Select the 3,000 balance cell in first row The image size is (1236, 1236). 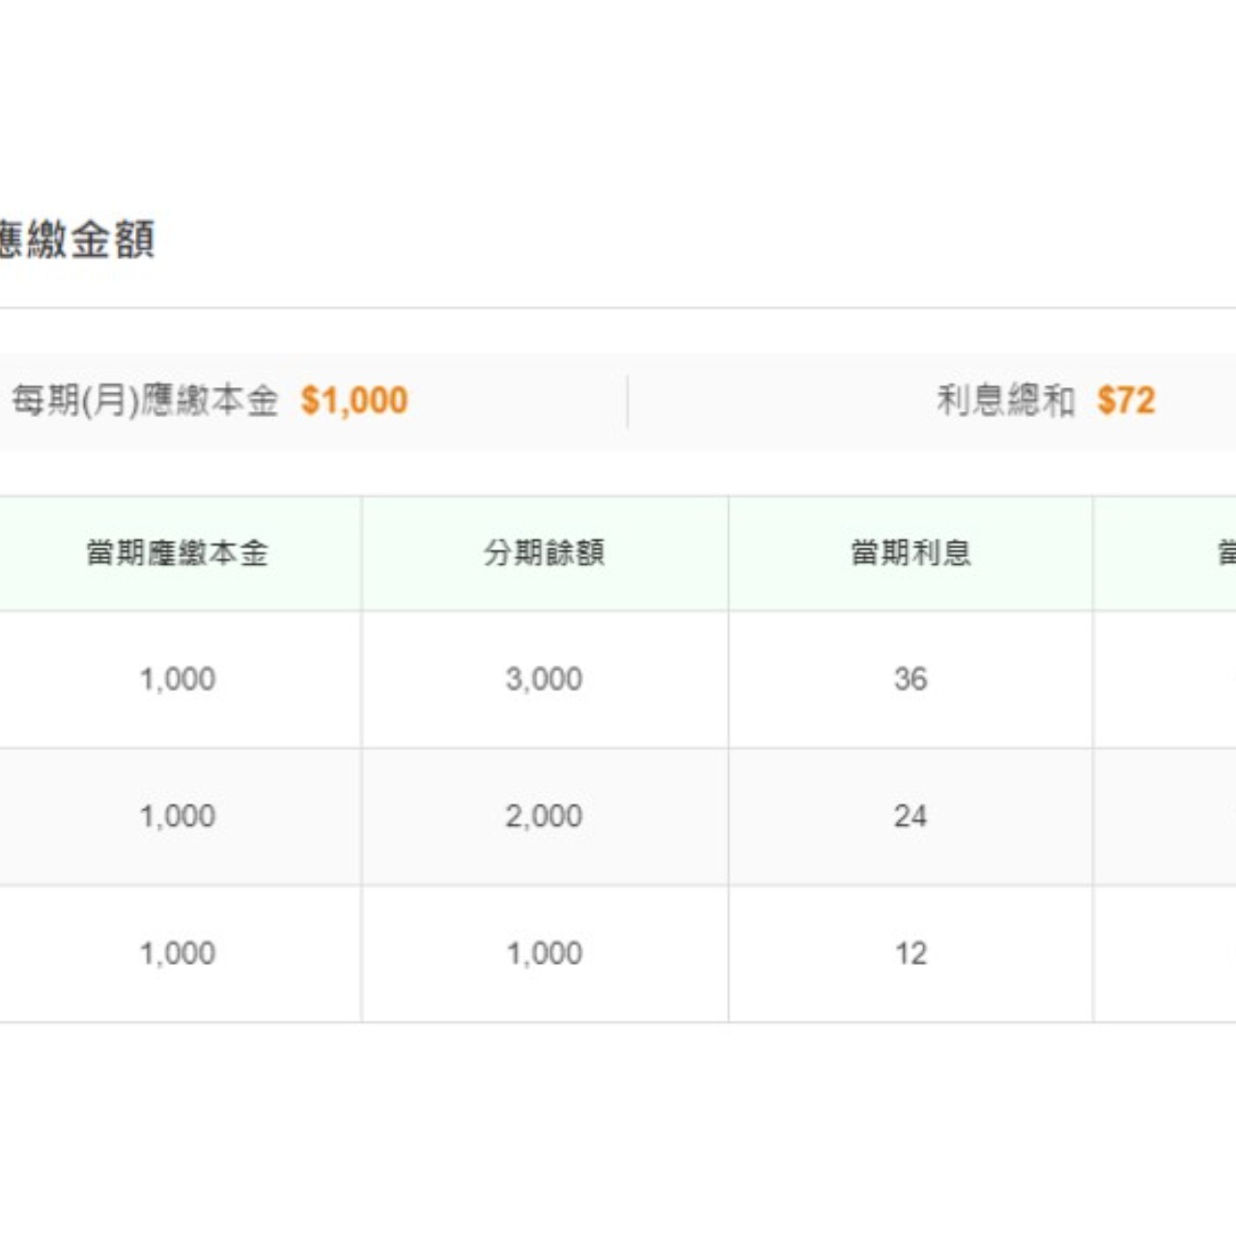544,679
